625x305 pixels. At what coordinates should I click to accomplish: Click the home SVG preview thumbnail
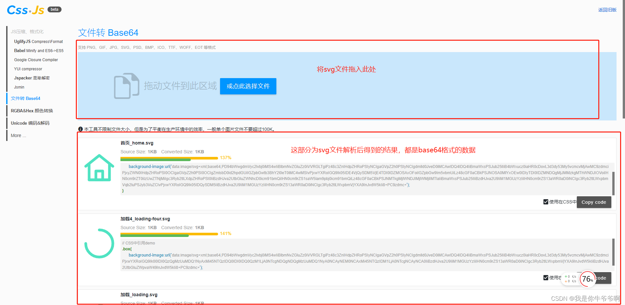coord(99,168)
